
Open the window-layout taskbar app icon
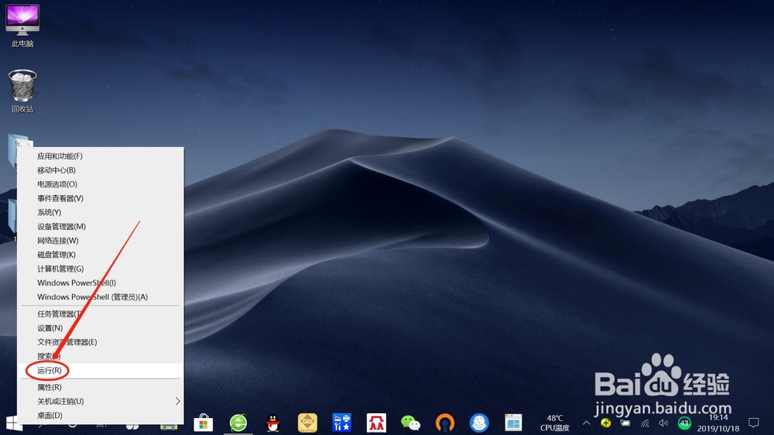point(513,423)
